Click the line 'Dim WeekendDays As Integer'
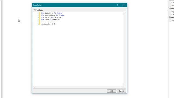174x98 pixels. pos(53,15)
